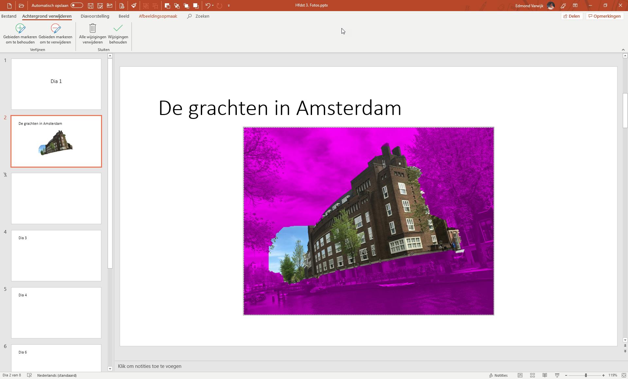Image resolution: width=628 pixels, height=379 pixels.
Task: Click the format painter brush icon
Action: coord(134,6)
